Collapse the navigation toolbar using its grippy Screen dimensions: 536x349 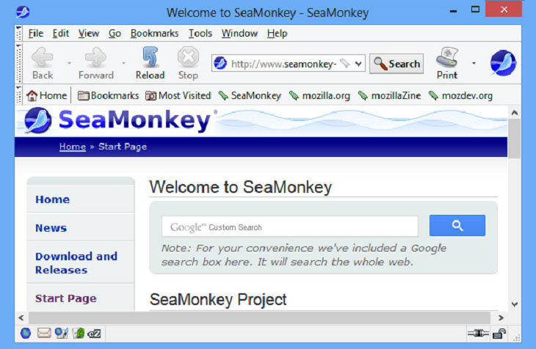pos(19,63)
